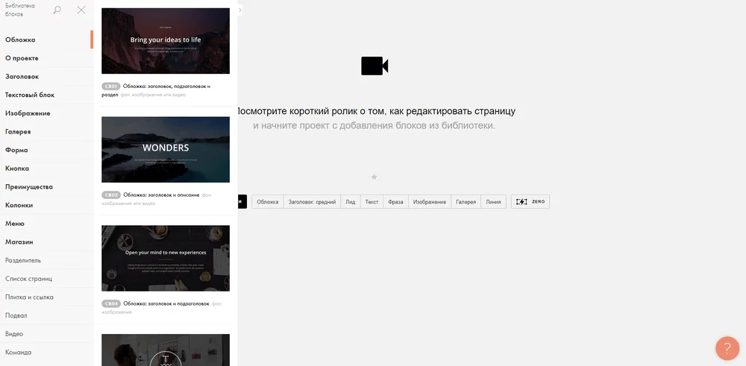The width and height of the screenshot is (746, 366).
Task: Click the 'Библиотека блоков' heading
Action: point(19,10)
